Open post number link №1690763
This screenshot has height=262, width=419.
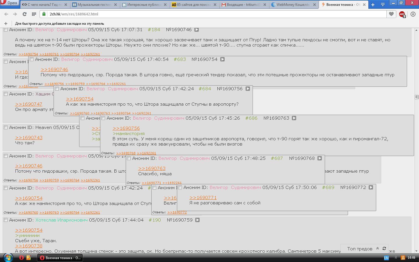point(276,118)
